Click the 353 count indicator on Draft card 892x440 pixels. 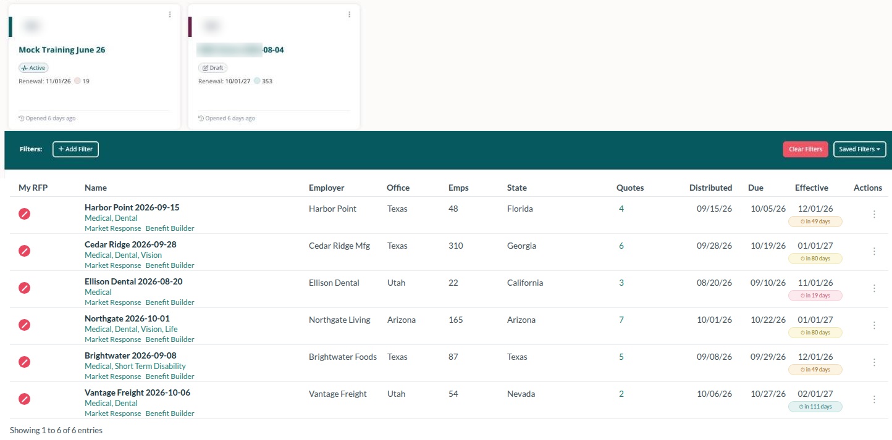click(263, 81)
